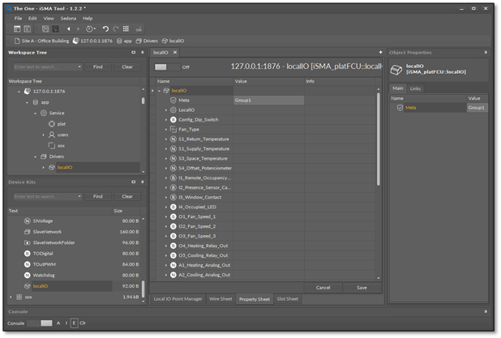
Task: Switch to the Wire Sheet tab
Action: (x=221, y=299)
